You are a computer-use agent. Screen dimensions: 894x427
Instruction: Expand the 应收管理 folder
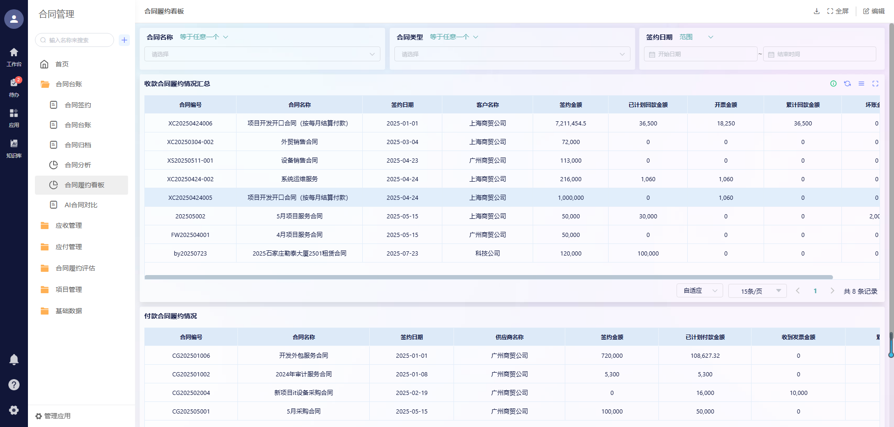pyautogui.click(x=68, y=225)
